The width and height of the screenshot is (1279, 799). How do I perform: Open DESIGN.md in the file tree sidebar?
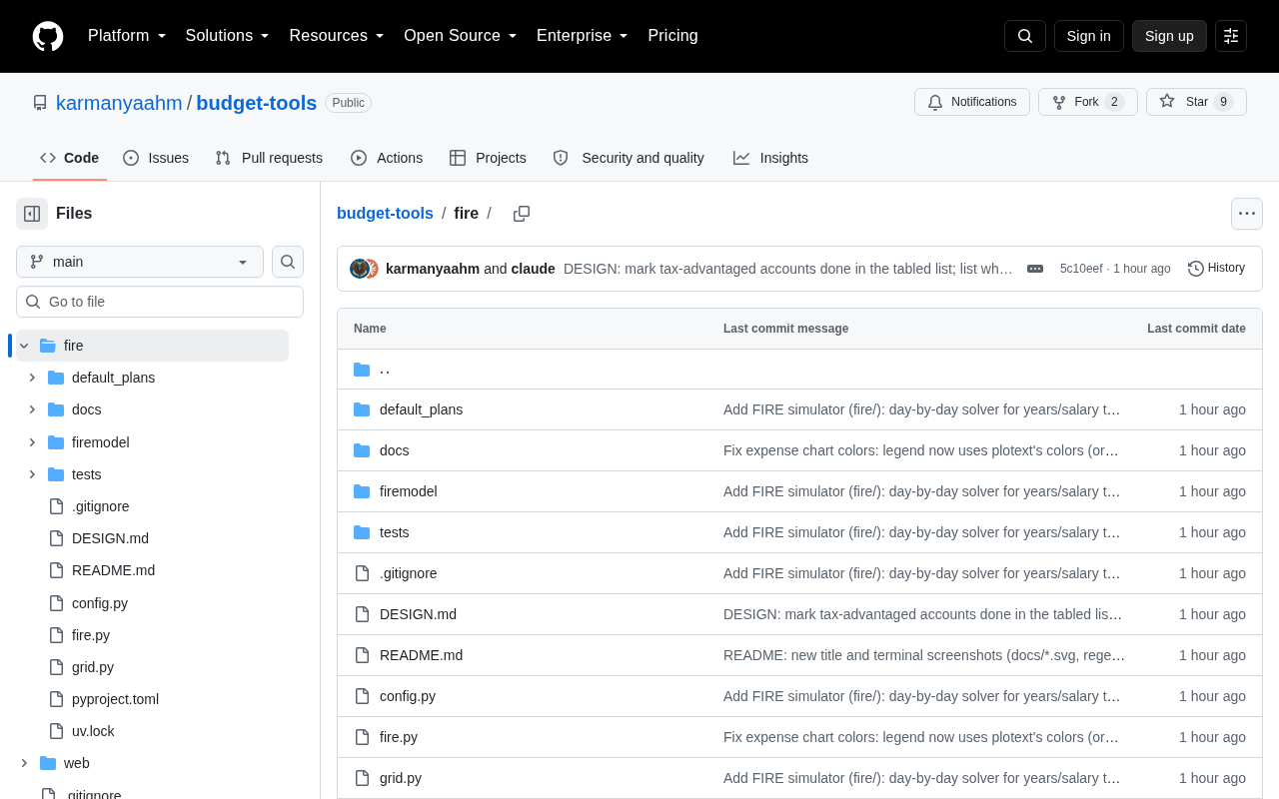(110, 538)
